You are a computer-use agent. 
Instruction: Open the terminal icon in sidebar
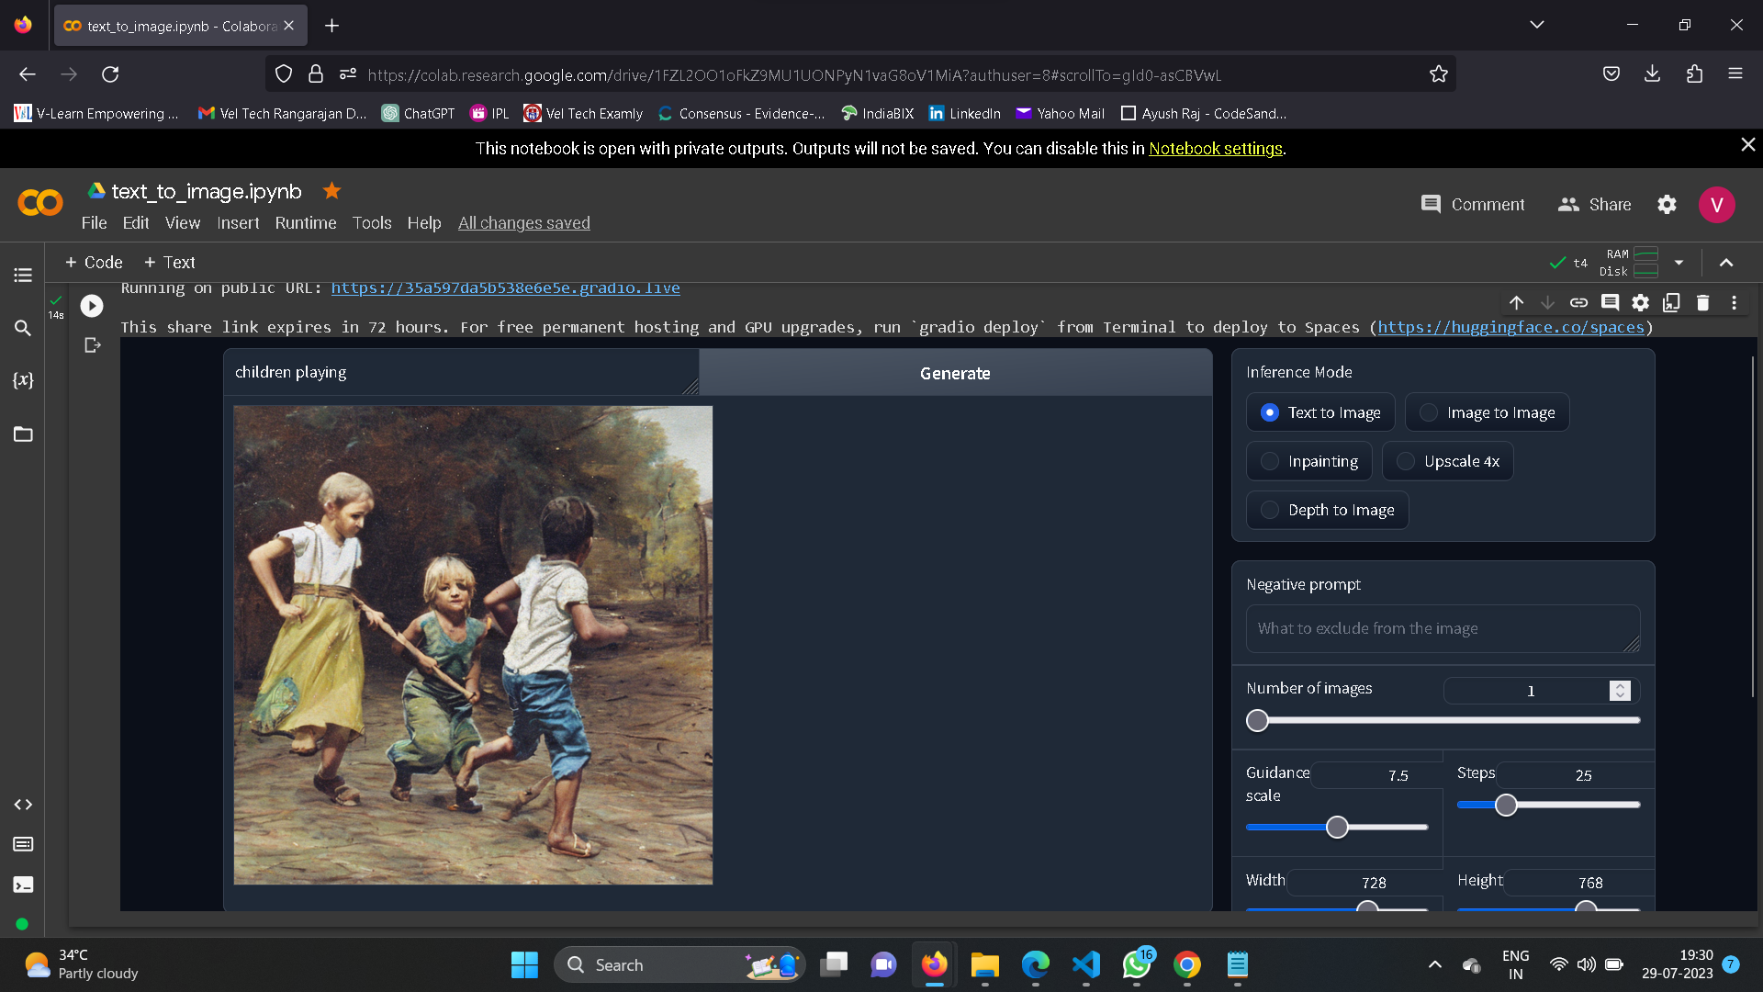23,885
